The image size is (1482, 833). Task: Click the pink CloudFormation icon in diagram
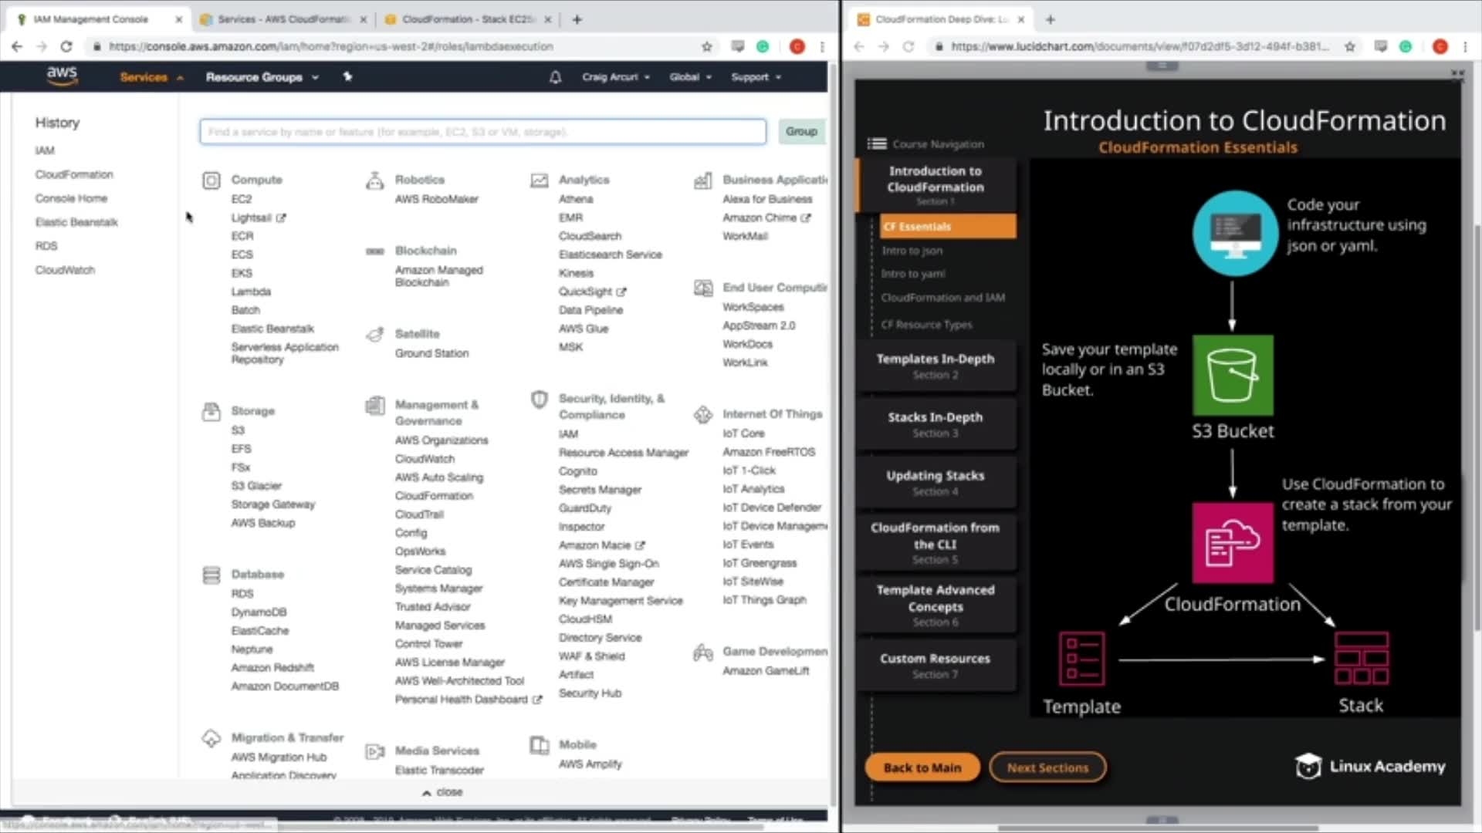(x=1233, y=542)
